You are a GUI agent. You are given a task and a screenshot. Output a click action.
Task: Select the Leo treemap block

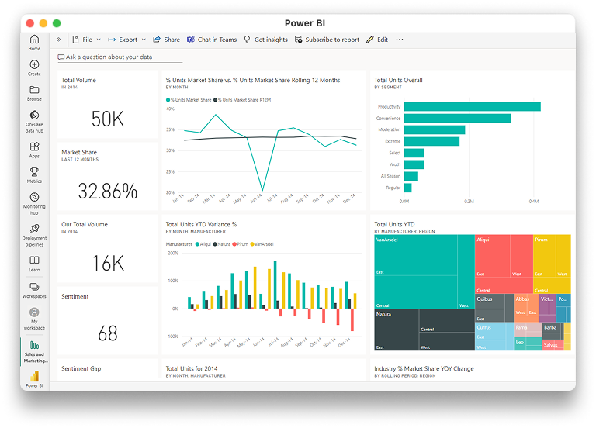click(x=528, y=343)
